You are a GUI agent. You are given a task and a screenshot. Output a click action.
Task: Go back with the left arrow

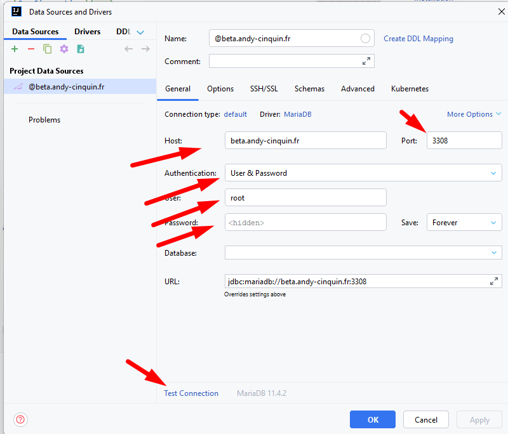129,49
